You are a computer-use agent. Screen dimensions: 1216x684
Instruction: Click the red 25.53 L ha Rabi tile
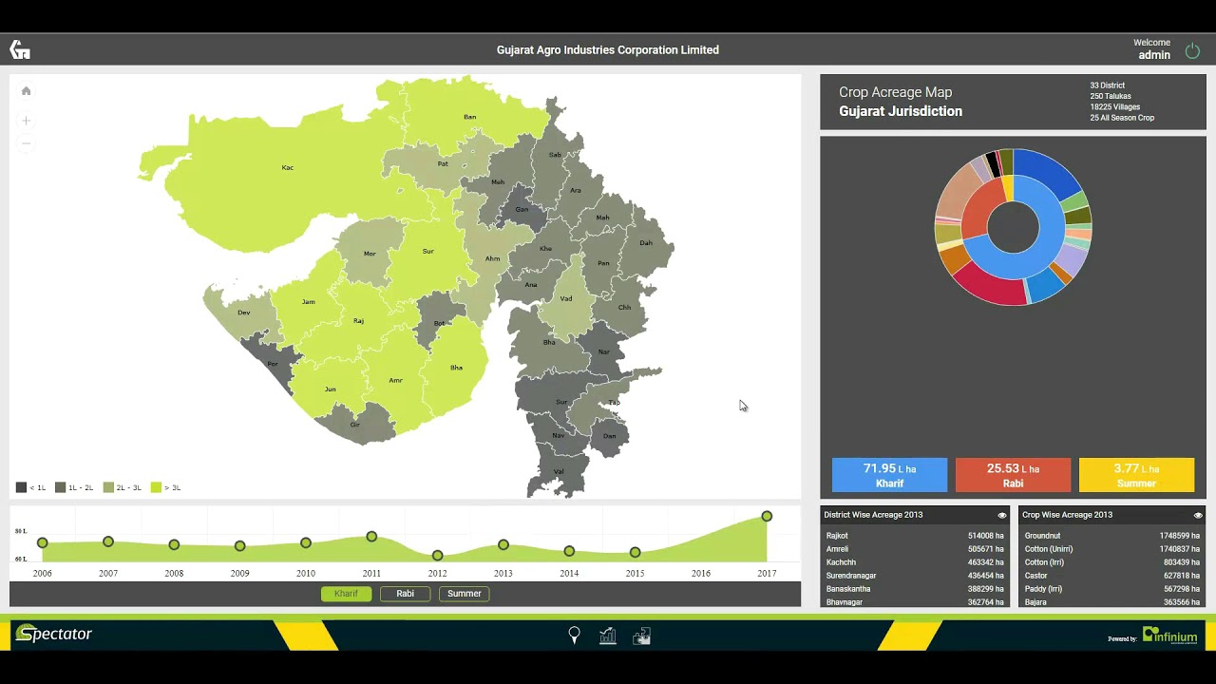click(1013, 475)
